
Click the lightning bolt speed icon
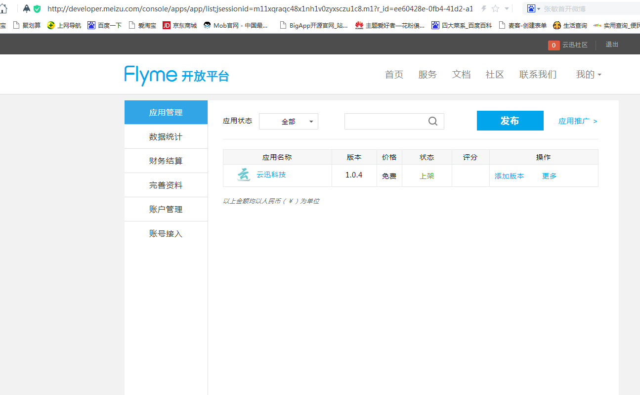coord(483,8)
